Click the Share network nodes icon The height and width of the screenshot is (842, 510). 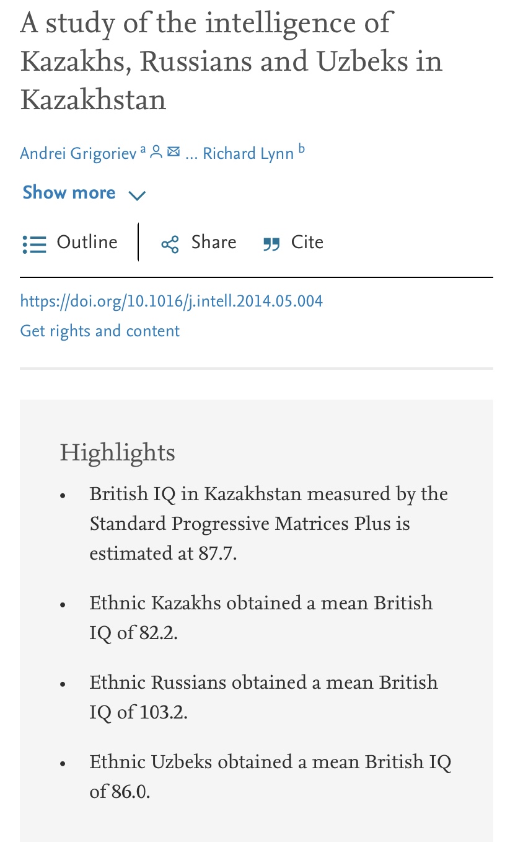click(x=170, y=244)
